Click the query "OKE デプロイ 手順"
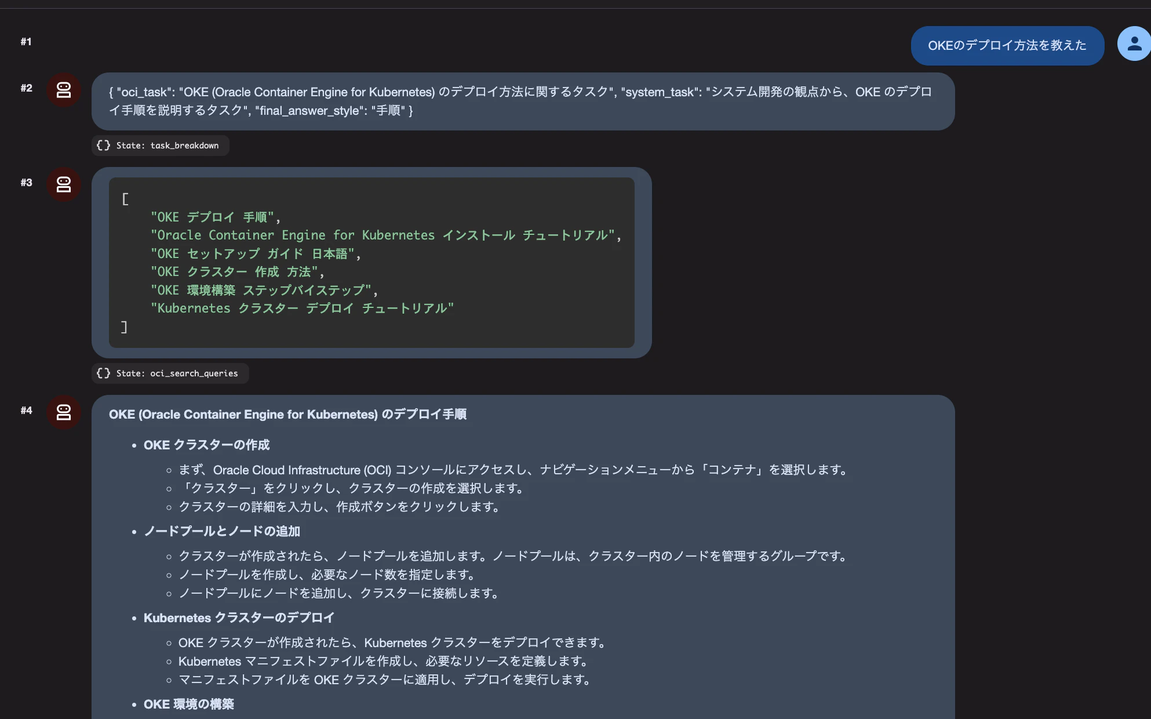Viewport: 1151px width, 719px height. point(212,217)
